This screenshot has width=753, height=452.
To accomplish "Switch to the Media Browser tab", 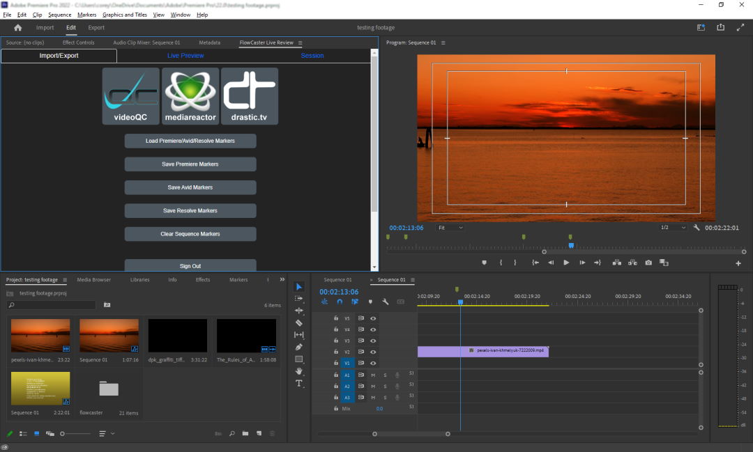I will point(93,280).
